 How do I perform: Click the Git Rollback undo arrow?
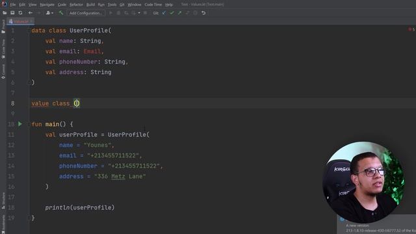[203, 13]
